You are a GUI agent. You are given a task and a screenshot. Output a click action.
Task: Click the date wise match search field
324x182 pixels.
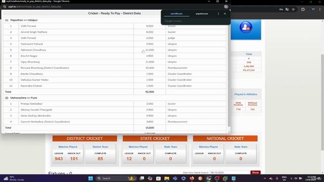coord(230,172)
